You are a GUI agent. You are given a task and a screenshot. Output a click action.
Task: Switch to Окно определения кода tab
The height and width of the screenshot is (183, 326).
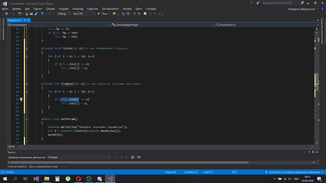coord(43,166)
